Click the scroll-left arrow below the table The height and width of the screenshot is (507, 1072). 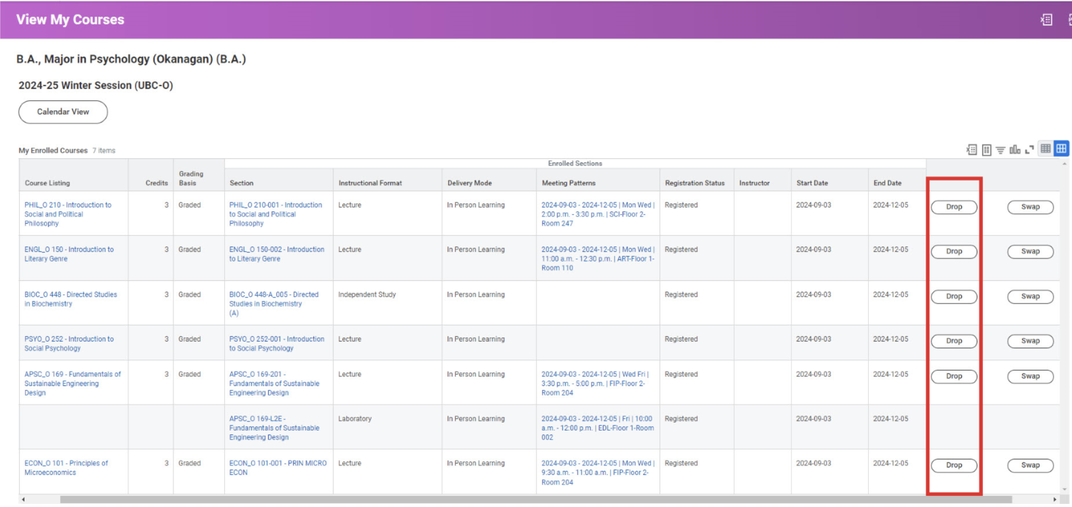[x=23, y=500]
